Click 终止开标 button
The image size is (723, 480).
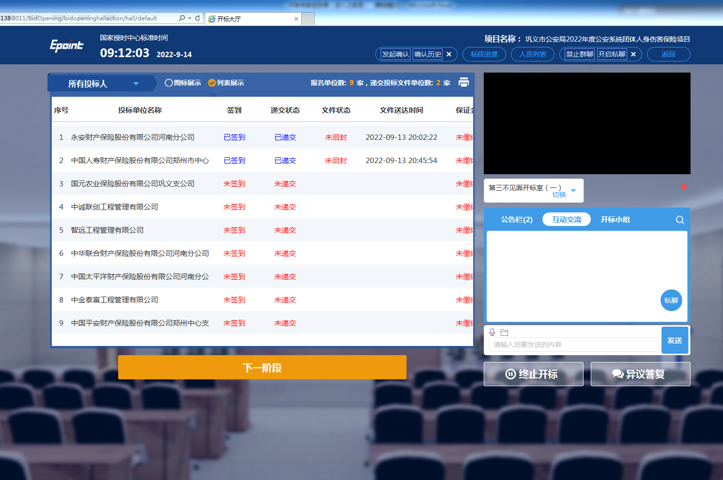(x=534, y=374)
